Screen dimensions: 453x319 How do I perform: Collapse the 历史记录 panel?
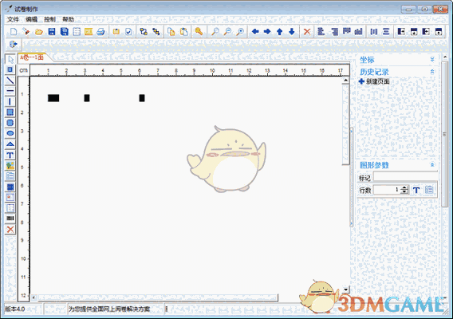coord(432,71)
